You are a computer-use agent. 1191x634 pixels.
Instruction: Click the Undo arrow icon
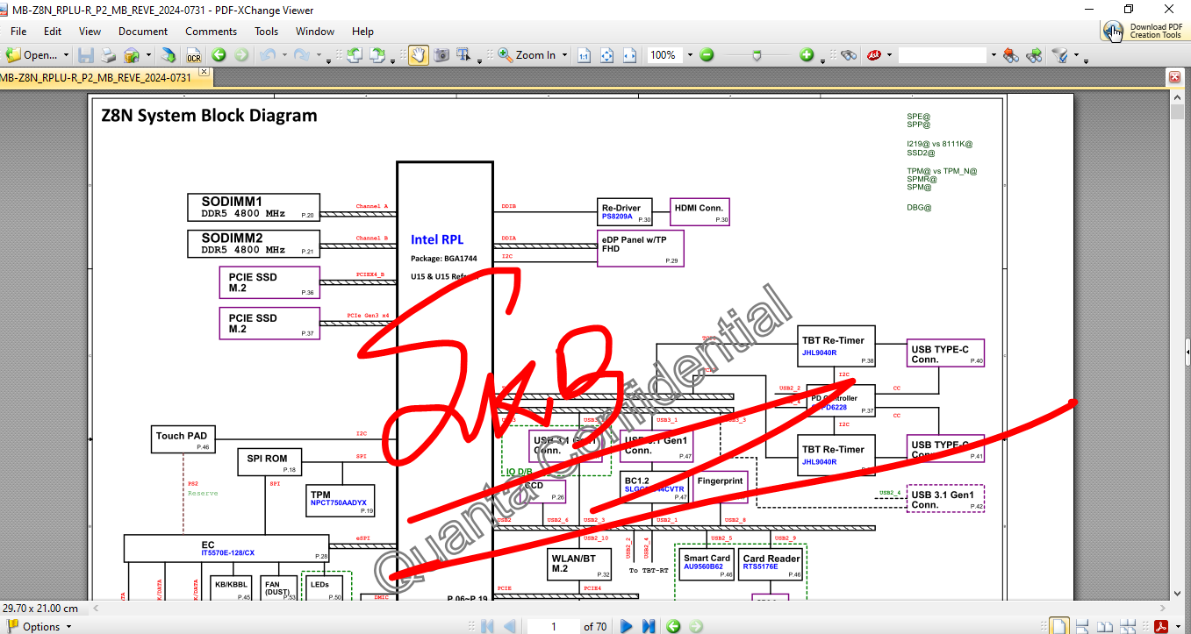pos(267,55)
